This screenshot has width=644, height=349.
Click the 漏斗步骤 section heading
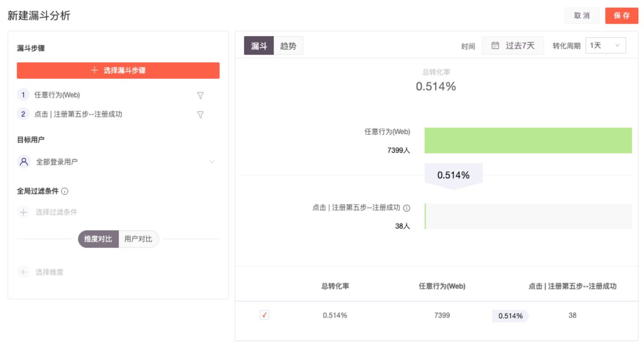click(31, 48)
